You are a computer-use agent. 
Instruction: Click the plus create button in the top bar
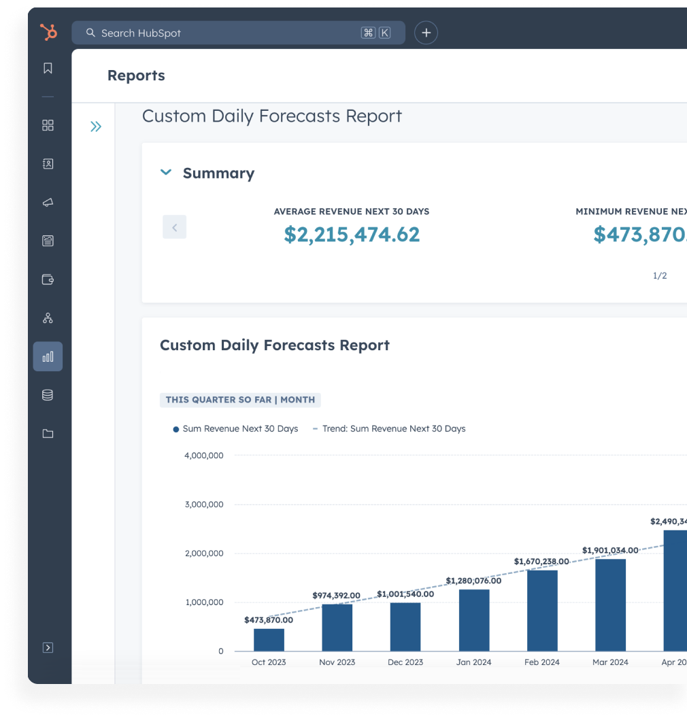coord(426,33)
